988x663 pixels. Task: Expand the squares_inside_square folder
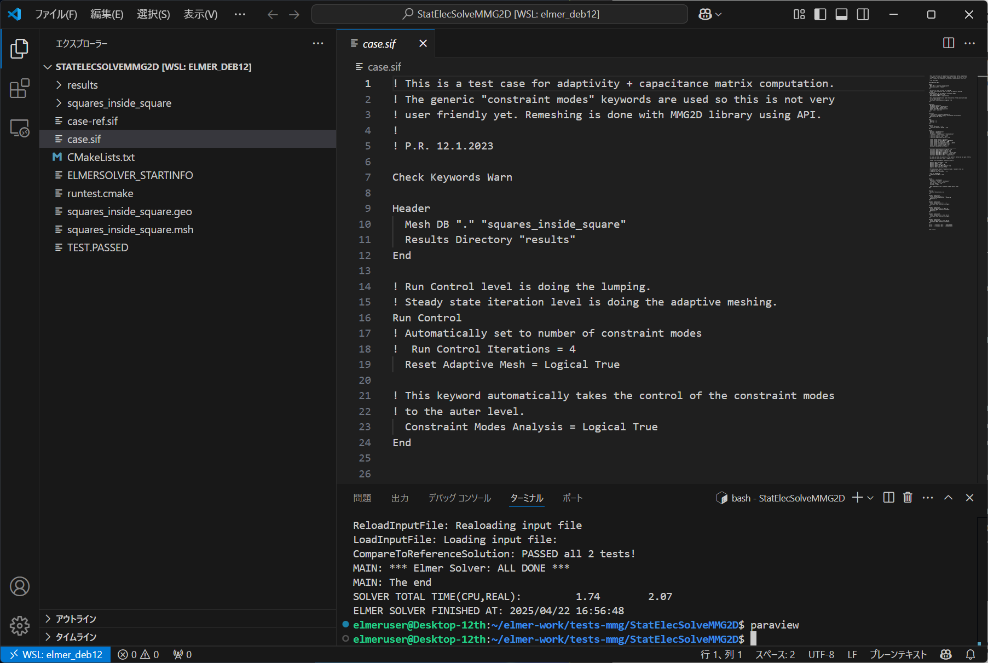click(x=119, y=102)
